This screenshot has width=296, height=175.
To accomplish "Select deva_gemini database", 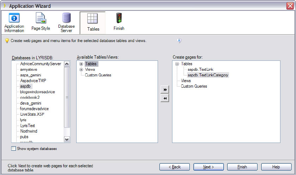I will (31, 103).
